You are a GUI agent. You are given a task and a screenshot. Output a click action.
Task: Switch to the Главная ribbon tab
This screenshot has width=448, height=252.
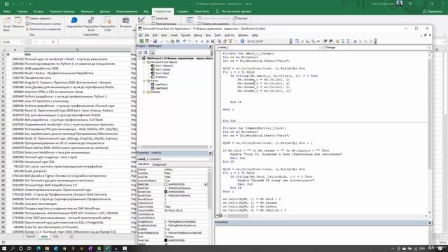pos(22,11)
